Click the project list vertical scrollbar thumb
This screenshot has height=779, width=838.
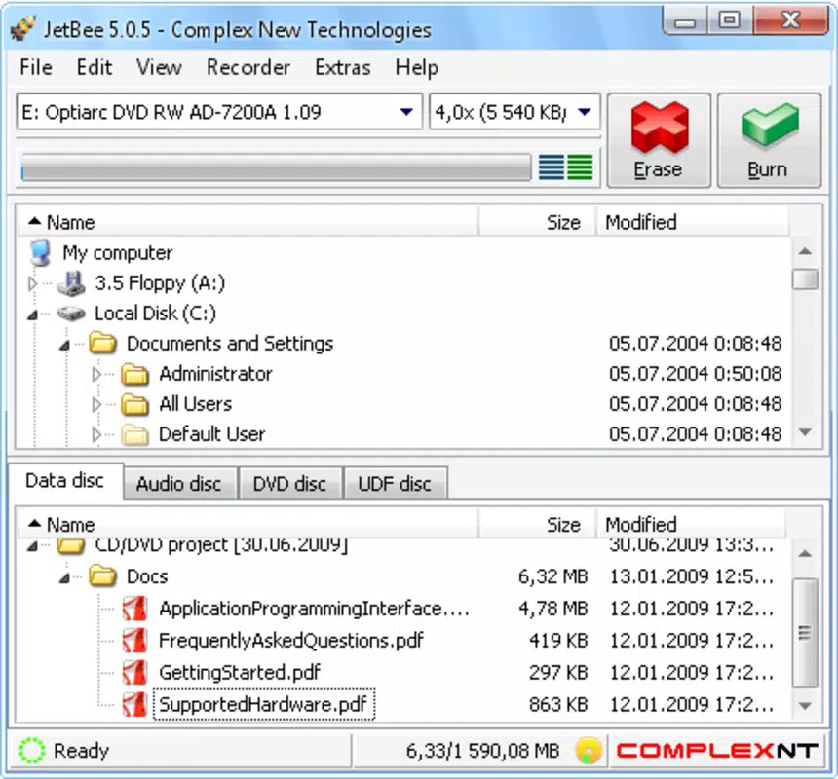click(805, 633)
